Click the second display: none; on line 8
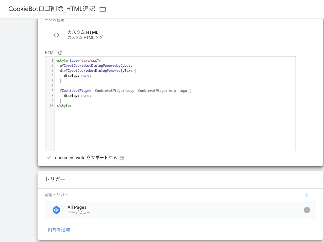This screenshot has width=324, height=242. click(x=77, y=96)
